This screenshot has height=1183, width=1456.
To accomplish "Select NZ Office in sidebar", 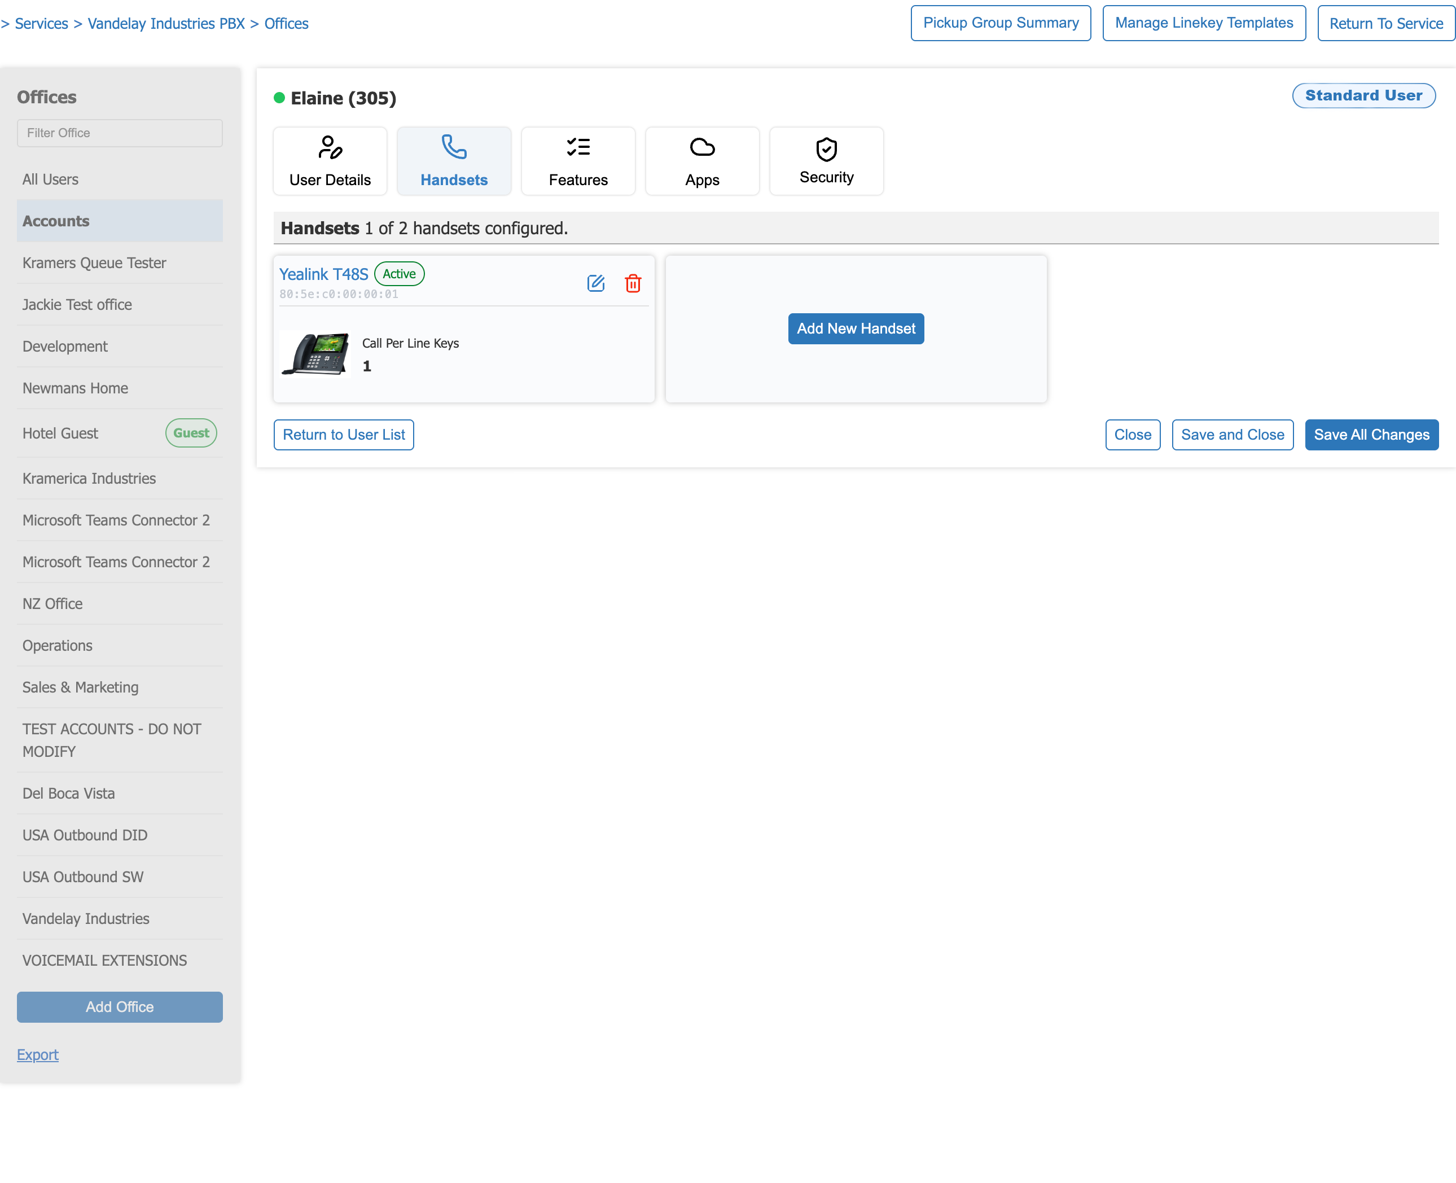I will (x=120, y=604).
